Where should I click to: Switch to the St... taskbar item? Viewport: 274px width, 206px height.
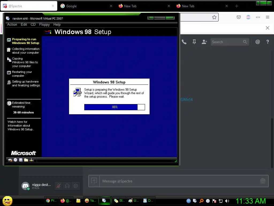[119, 201]
